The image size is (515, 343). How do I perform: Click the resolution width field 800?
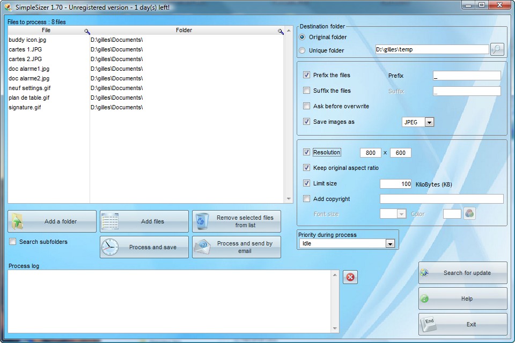(371, 153)
